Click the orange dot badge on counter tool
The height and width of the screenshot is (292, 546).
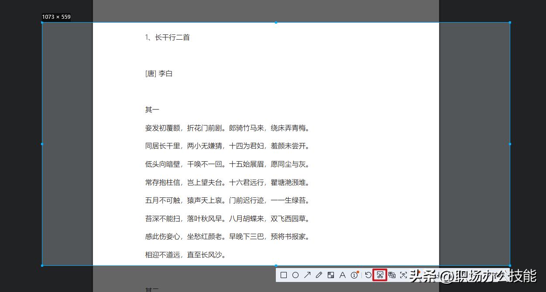point(357,272)
